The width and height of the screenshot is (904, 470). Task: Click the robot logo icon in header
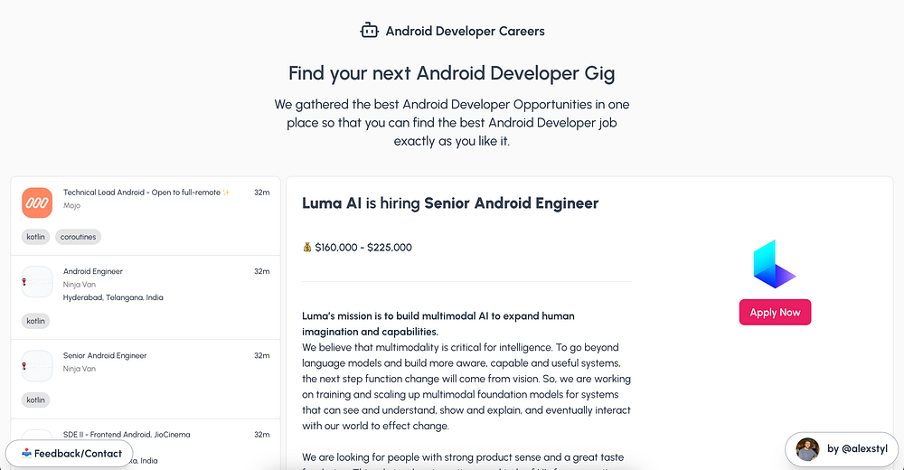coord(369,31)
